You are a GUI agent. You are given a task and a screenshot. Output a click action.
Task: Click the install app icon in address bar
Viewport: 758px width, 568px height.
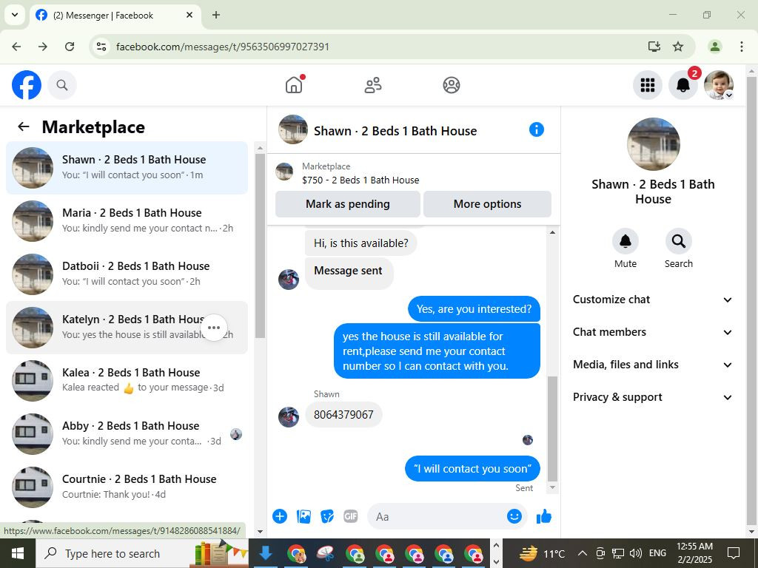coord(654,47)
